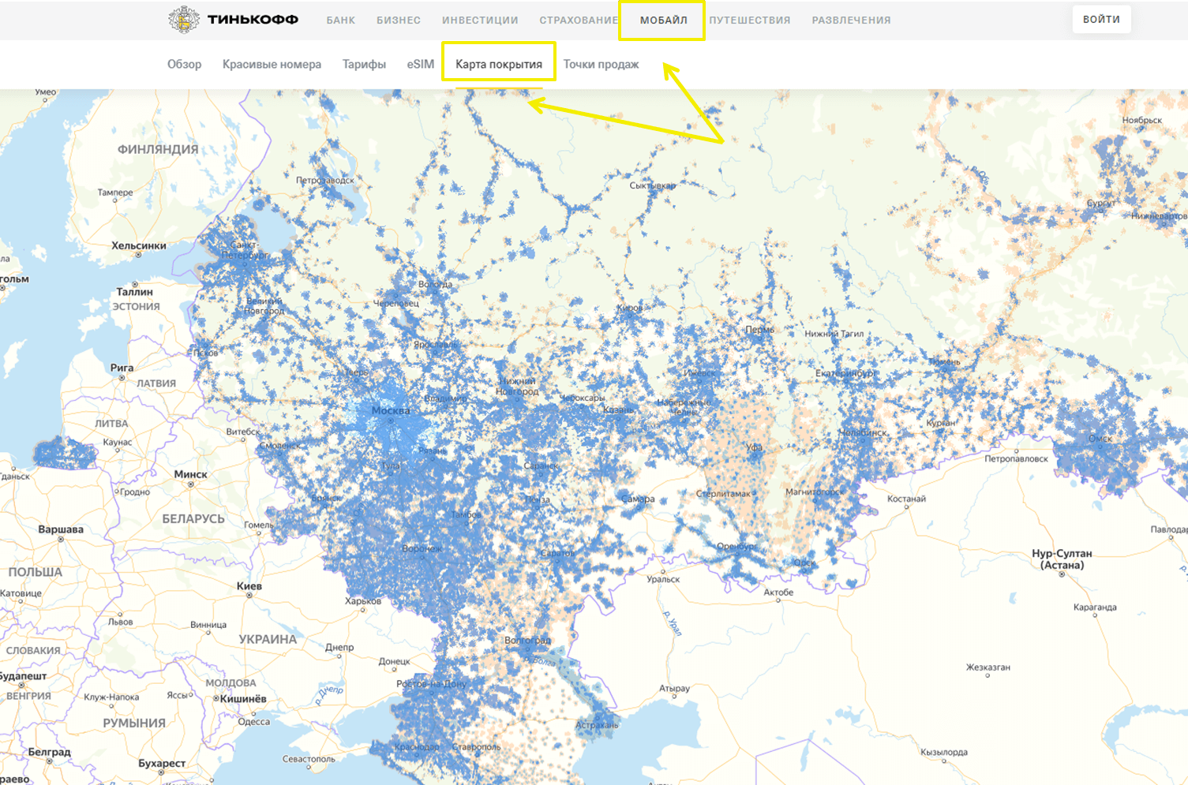Image resolution: width=1188 pixels, height=785 pixels.
Task: Click the Рига city label
Action: tap(122, 368)
